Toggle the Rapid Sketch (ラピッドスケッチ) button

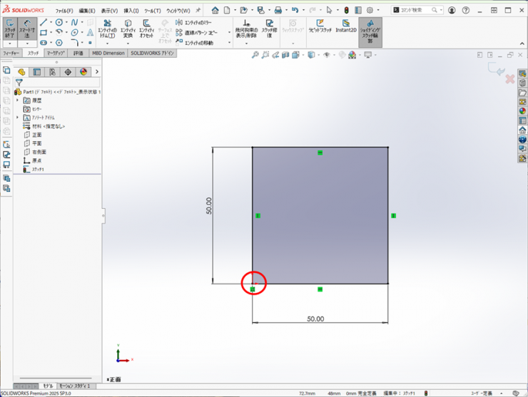coord(320,28)
